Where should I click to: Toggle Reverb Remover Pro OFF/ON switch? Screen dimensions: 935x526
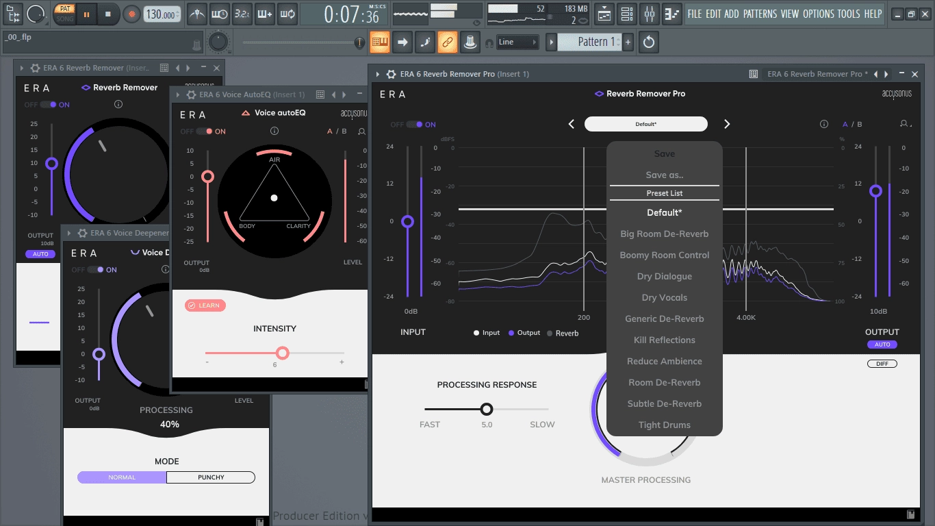414,125
